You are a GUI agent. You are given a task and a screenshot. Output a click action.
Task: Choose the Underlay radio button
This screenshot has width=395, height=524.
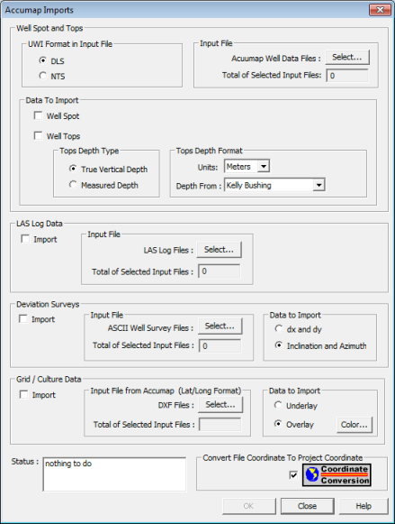pyautogui.click(x=278, y=405)
